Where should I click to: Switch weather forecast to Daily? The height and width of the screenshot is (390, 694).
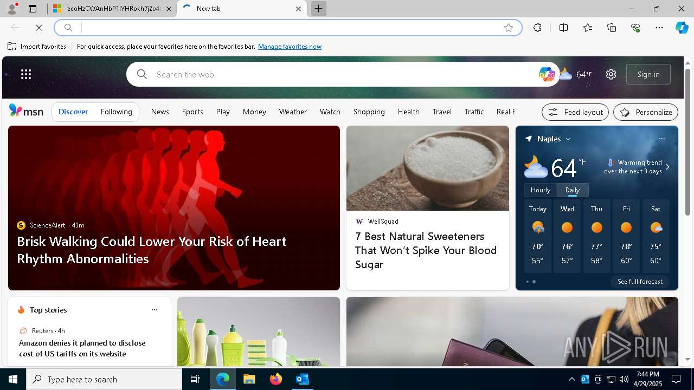pos(573,190)
